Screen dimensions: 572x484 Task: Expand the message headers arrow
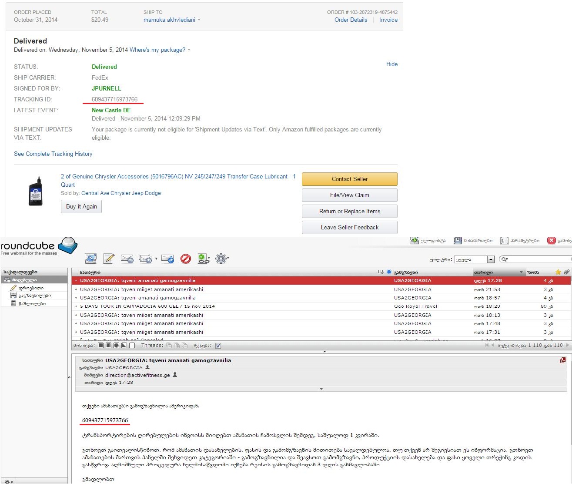321,389
